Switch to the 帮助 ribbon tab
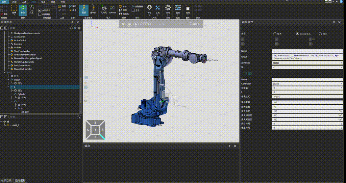 coord(63,2)
